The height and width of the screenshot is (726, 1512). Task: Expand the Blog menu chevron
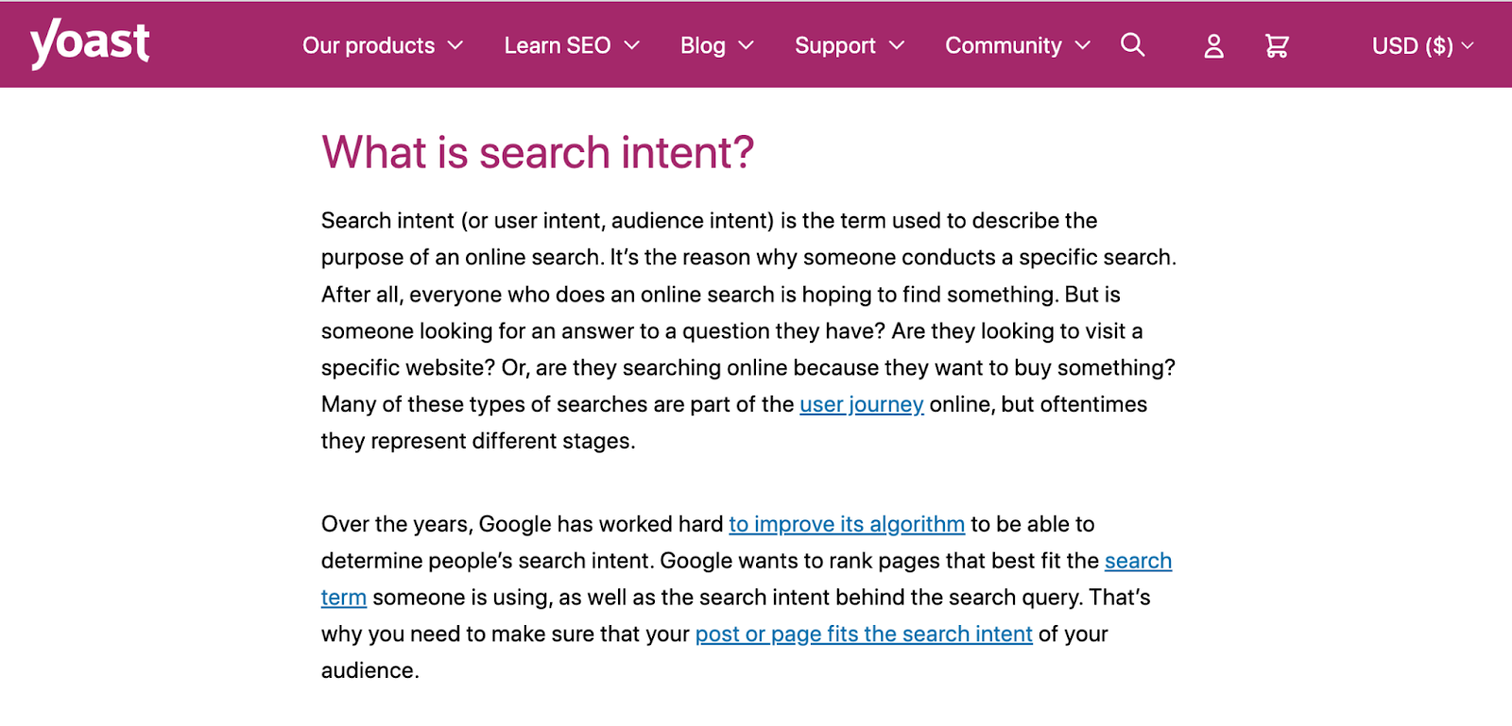coord(747,45)
